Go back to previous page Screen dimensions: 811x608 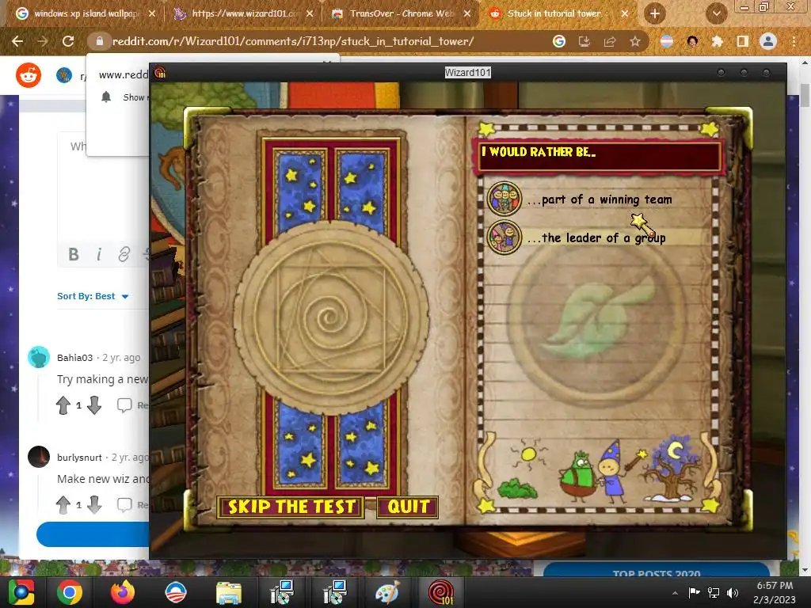click(17, 41)
